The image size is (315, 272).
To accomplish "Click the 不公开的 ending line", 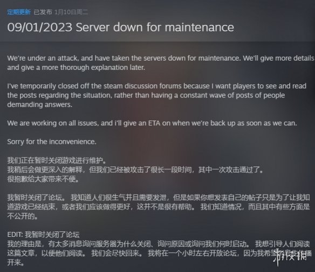I will coord(22,216).
